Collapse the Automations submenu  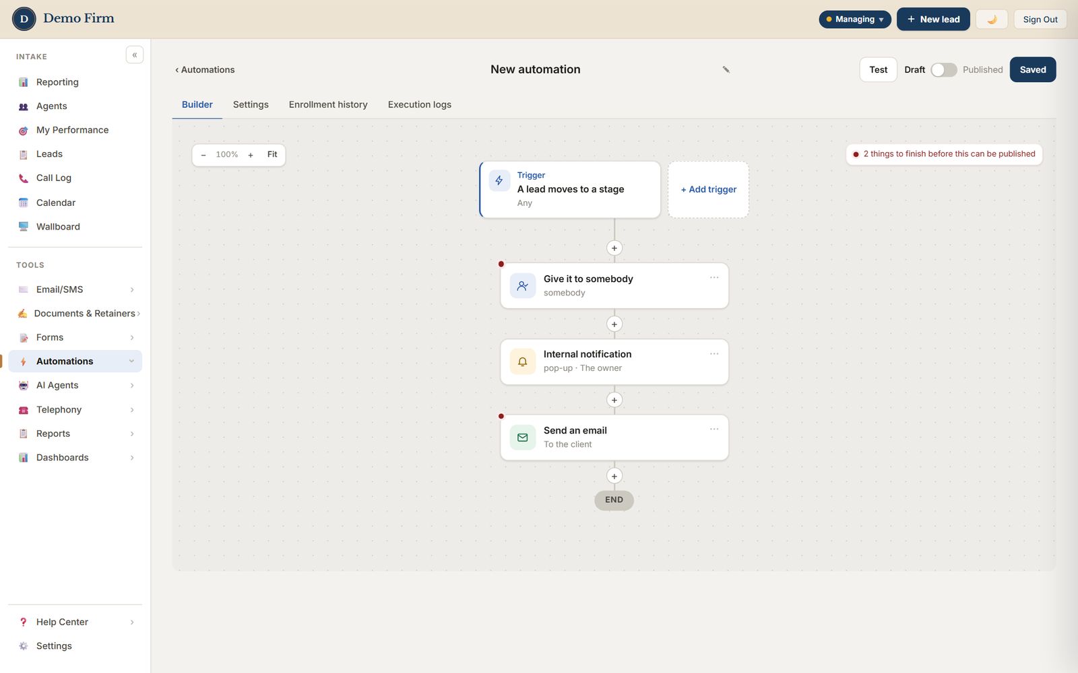[132, 361]
